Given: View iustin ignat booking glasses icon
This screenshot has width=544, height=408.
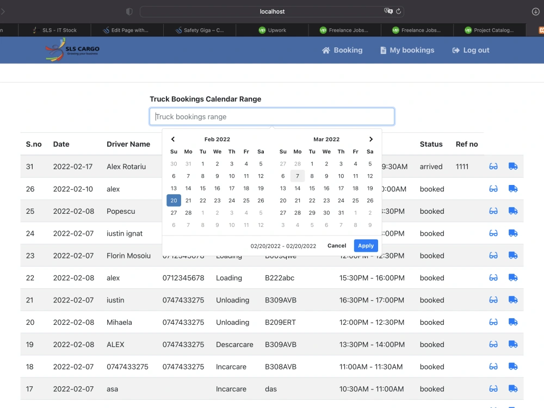Looking at the screenshot, I should tap(493, 233).
